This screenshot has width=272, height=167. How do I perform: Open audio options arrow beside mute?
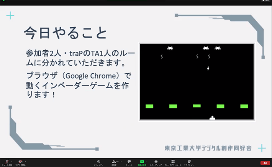click(11, 161)
